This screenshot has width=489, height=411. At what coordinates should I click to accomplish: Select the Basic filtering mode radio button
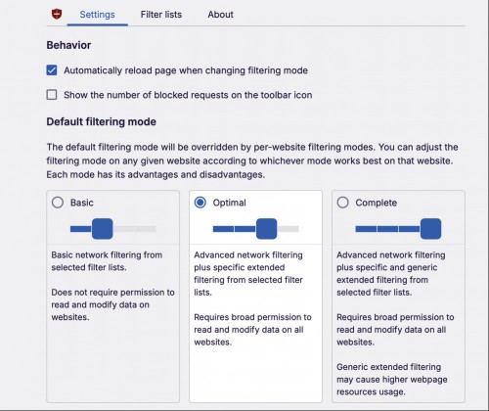pos(58,203)
